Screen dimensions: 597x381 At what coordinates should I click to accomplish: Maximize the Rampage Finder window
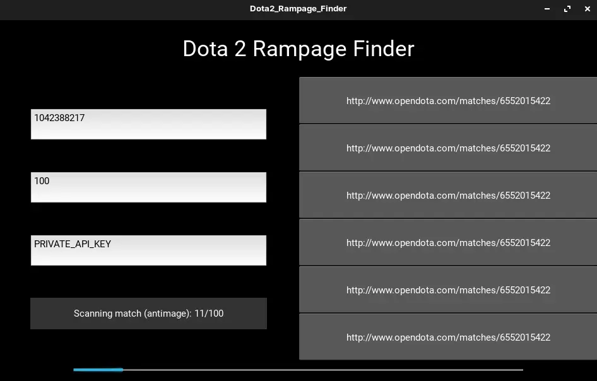coord(567,9)
